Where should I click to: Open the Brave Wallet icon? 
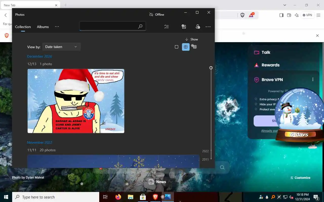pos(289,15)
